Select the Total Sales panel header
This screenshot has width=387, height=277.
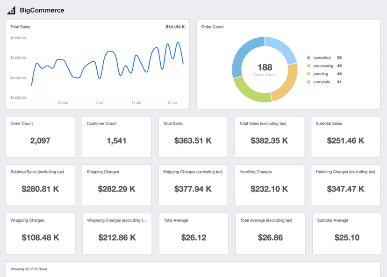click(x=21, y=27)
